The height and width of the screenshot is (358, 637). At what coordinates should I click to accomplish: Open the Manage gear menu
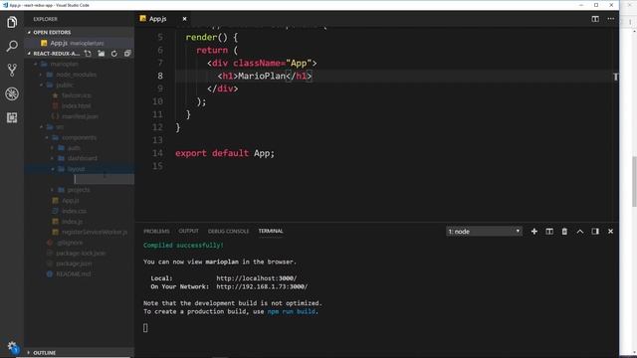[12, 347]
